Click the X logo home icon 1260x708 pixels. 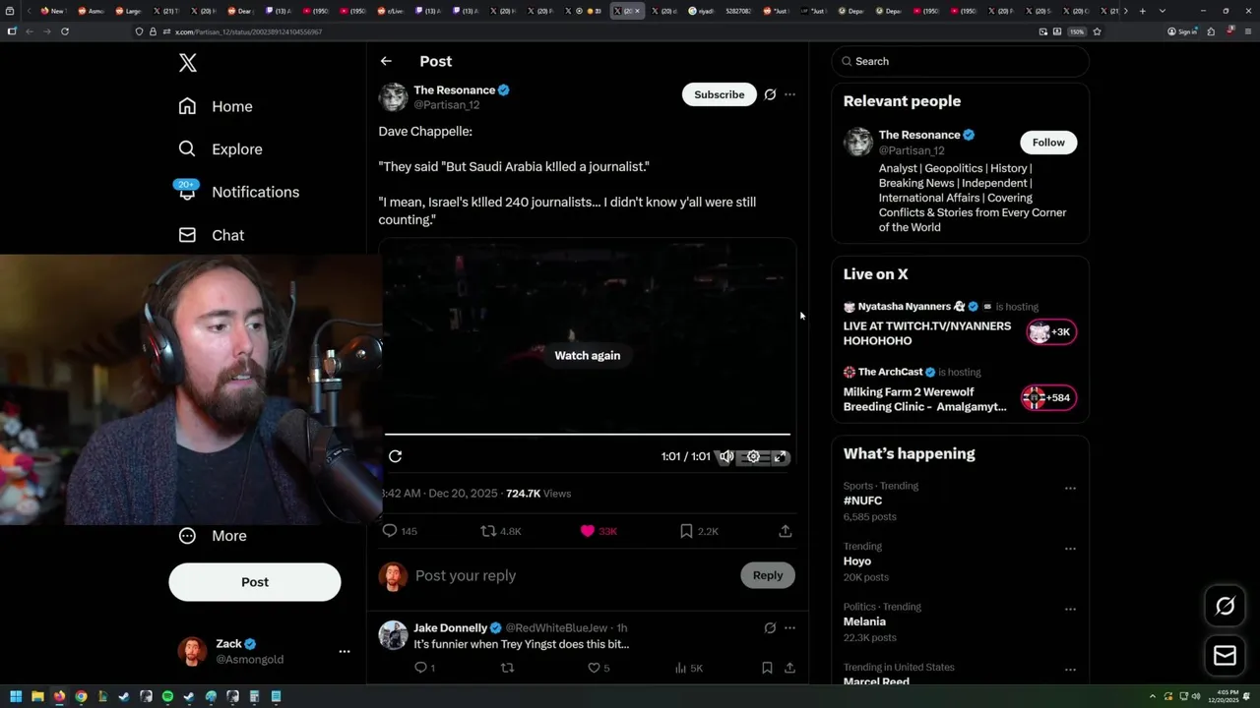(188, 63)
